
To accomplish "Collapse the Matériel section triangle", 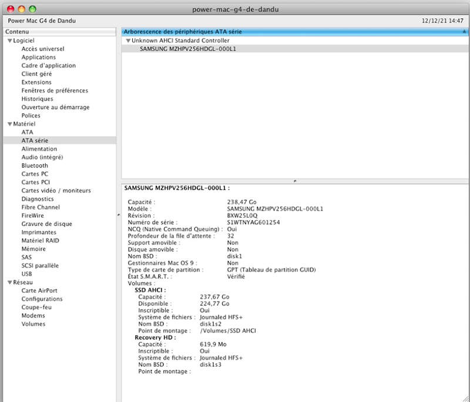I will tap(9, 124).
